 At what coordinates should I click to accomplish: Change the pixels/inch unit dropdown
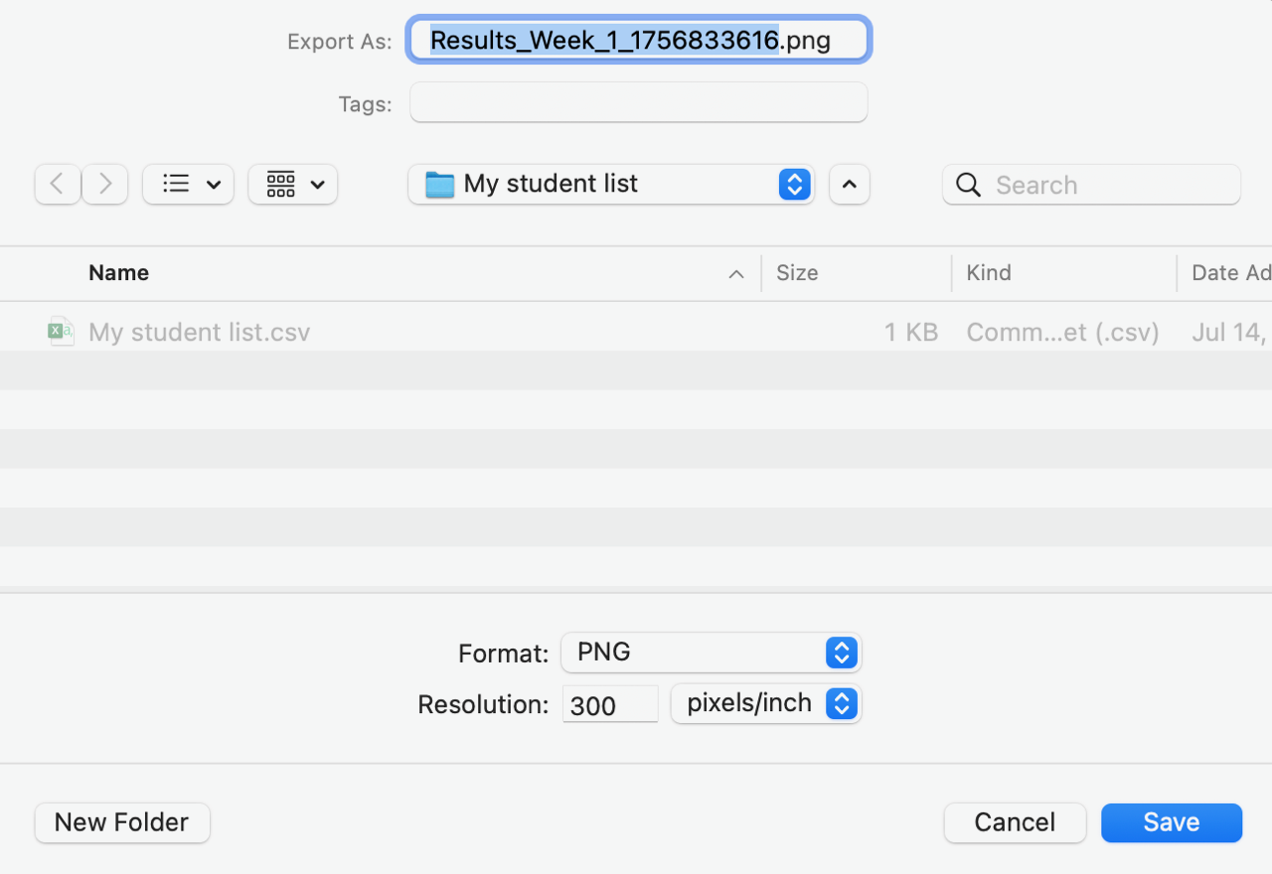tap(765, 703)
